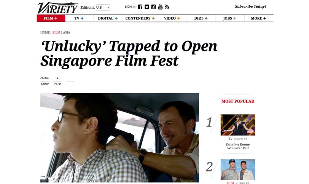This screenshot has height=184, width=309.
Task: Click the SIGN IN link
Action: 130,7
